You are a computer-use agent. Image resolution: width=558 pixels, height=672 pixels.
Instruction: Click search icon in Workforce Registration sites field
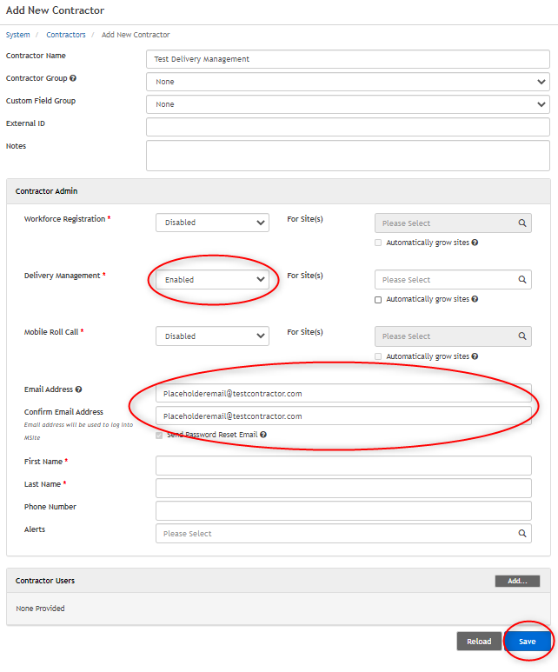coord(522,223)
